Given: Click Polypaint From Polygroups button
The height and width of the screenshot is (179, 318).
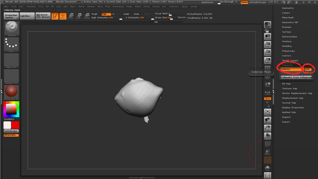Looking at the screenshot, I should click(x=296, y=77).
